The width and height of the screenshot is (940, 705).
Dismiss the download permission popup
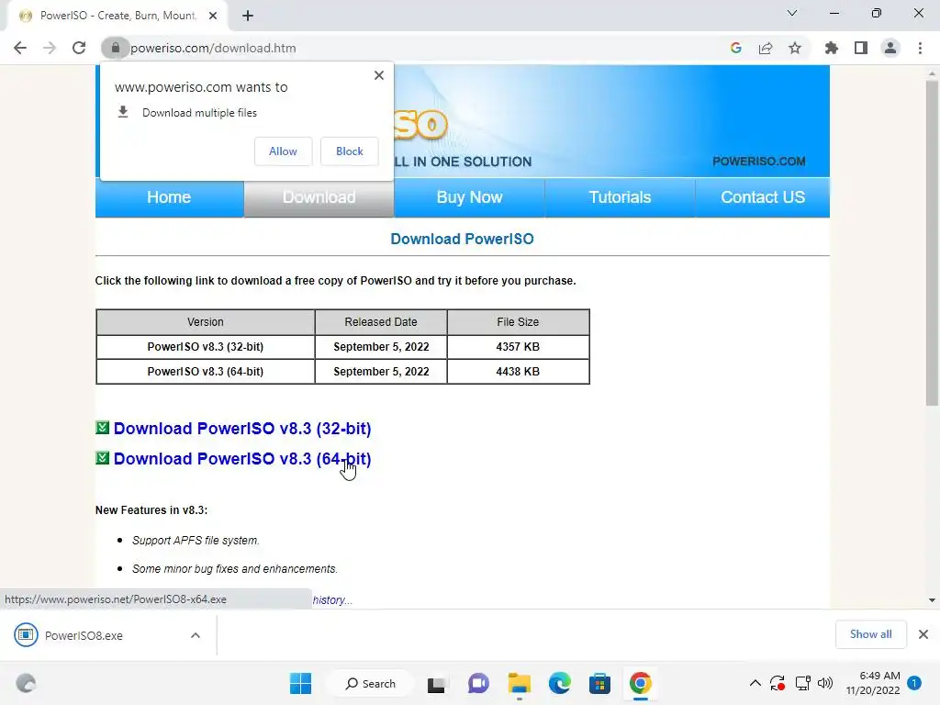click(x=379, y=75)
